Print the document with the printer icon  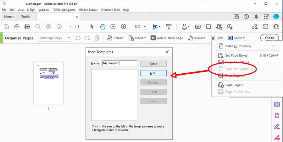pos(27,27)
